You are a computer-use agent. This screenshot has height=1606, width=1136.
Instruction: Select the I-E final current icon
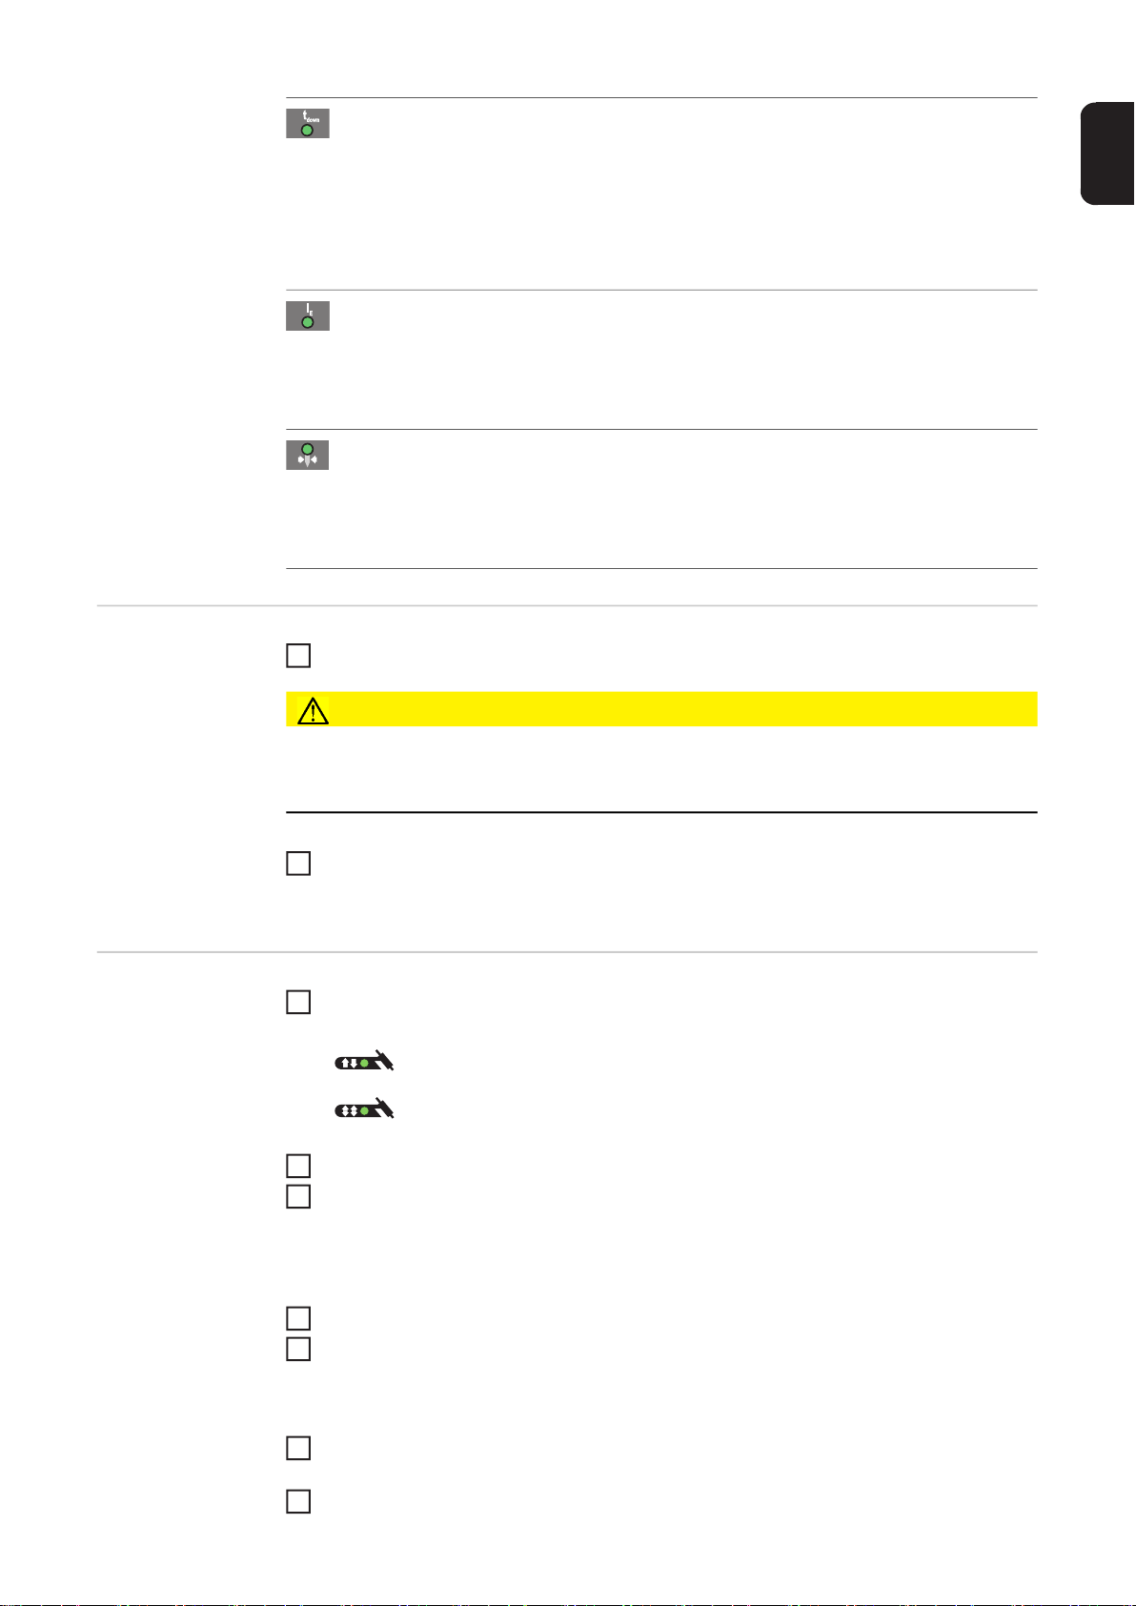pyautogui.click(x=308, y=316)
